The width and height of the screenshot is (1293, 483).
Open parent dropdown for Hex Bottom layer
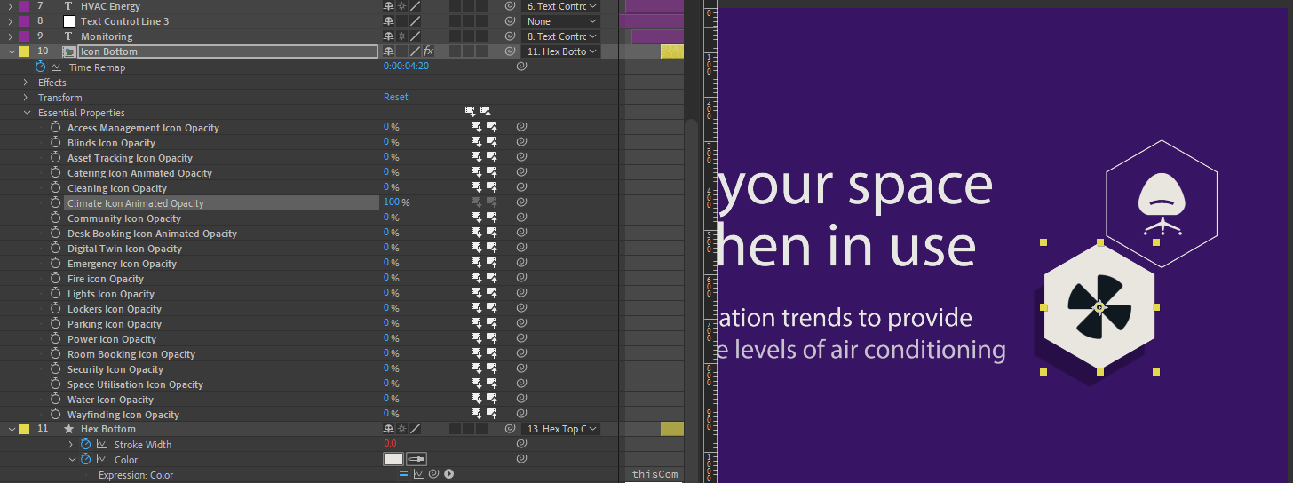click(x=561, y=429)
